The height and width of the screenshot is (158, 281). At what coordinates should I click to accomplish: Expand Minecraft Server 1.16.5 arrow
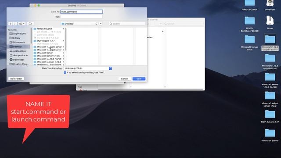[63, 56]
